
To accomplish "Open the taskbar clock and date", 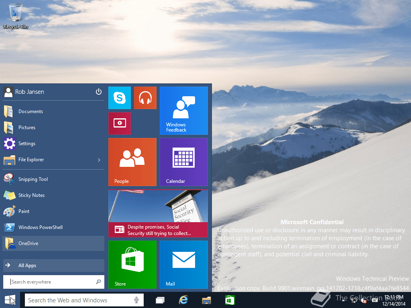I will [394, 300].
